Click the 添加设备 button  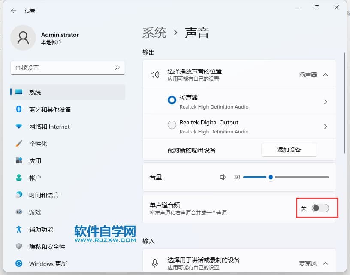coord(289,150)
